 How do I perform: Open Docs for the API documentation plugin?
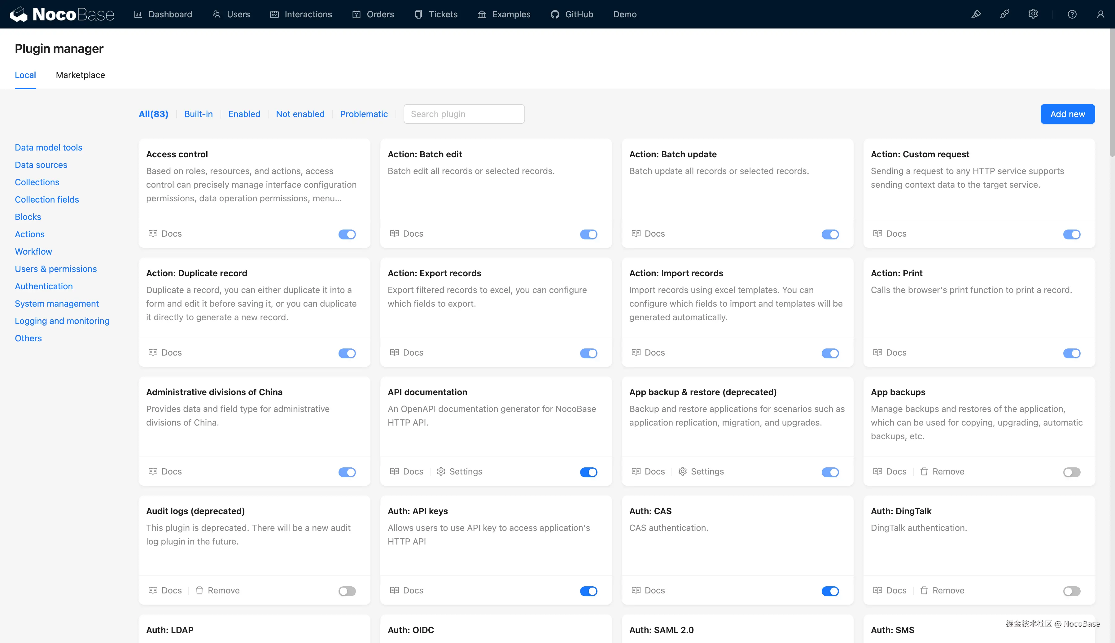click(406, 471)
